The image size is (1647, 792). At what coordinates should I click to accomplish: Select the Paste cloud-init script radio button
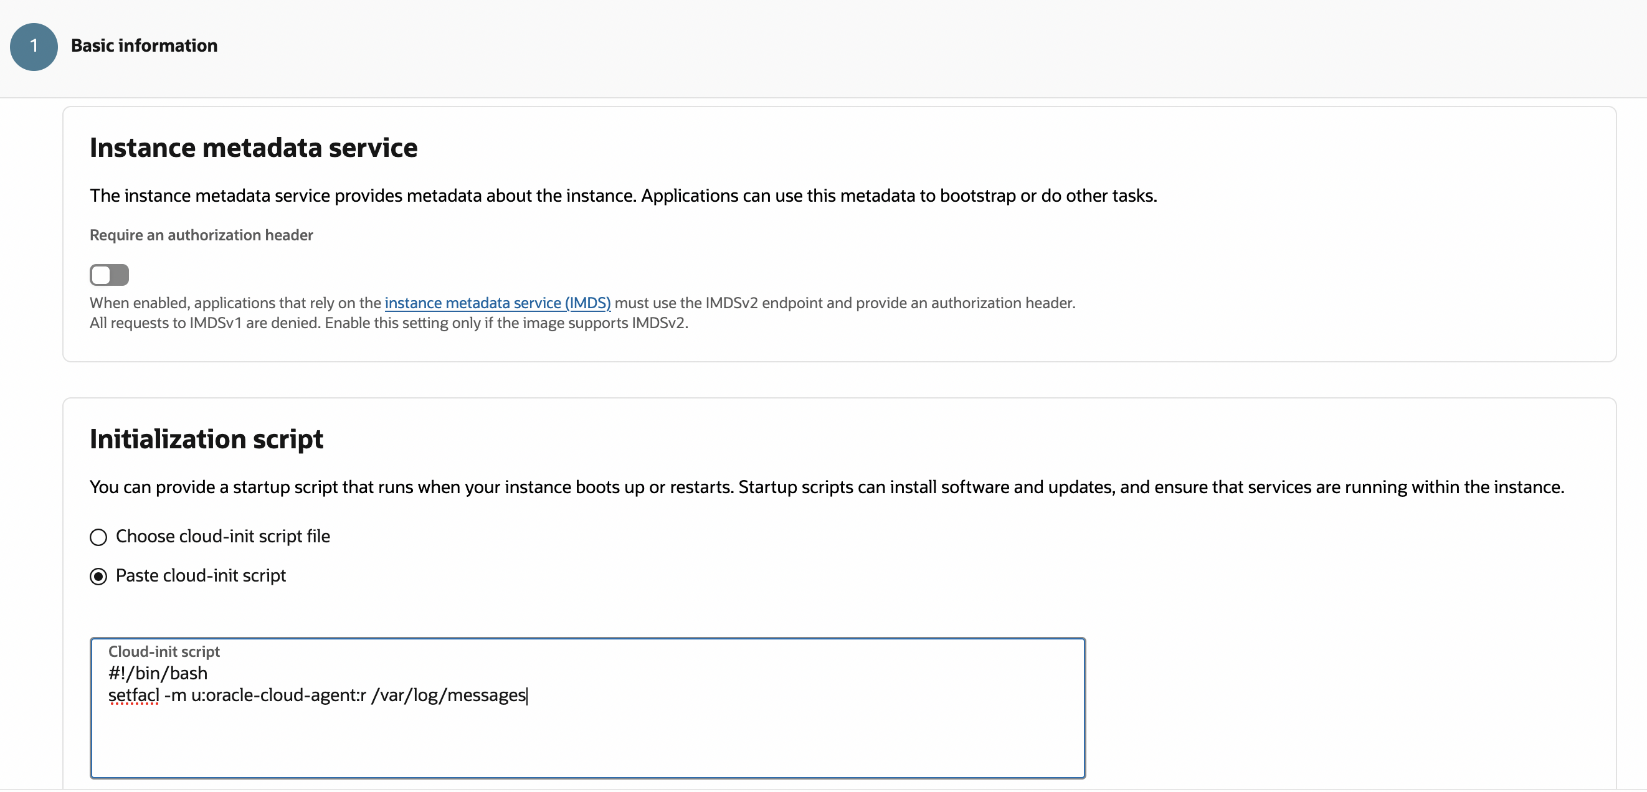pyautogui.click(x=98, y=577)
